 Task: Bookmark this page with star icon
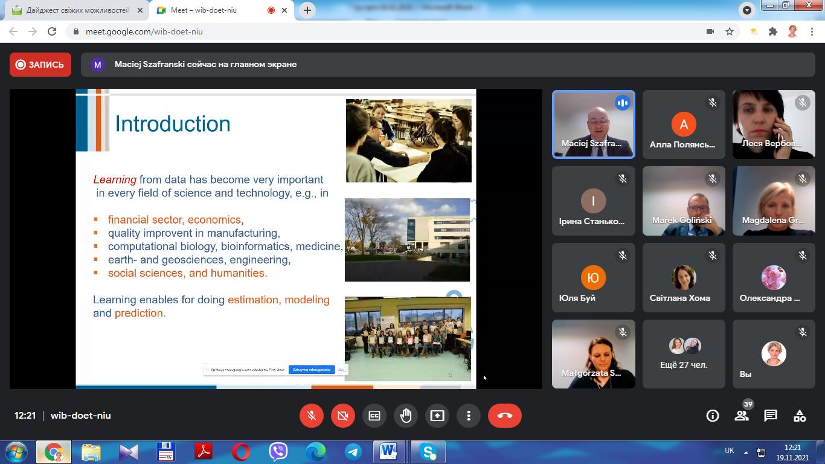(730, 31)
